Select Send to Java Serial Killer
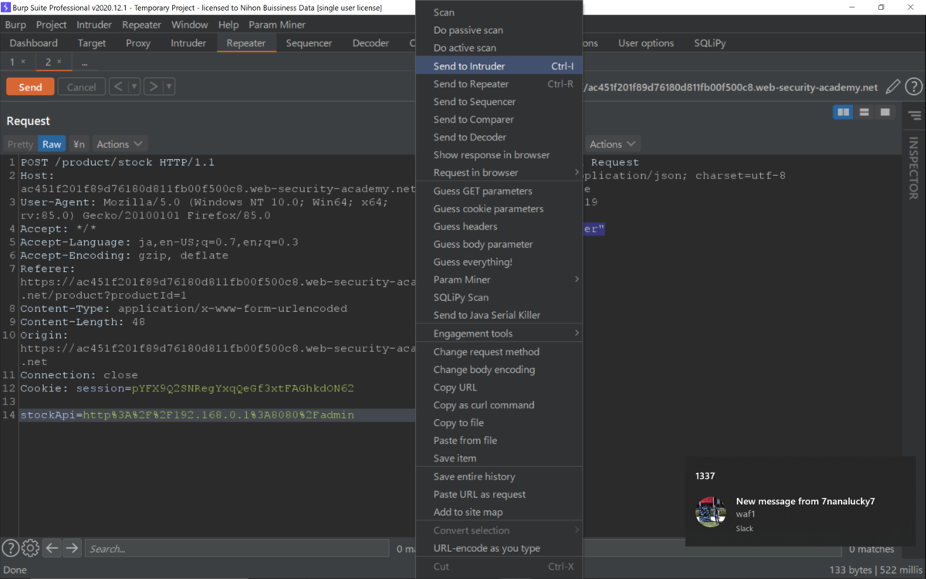Image resolution: width=926 pixels, height=579 pixels. coord(498,315)
